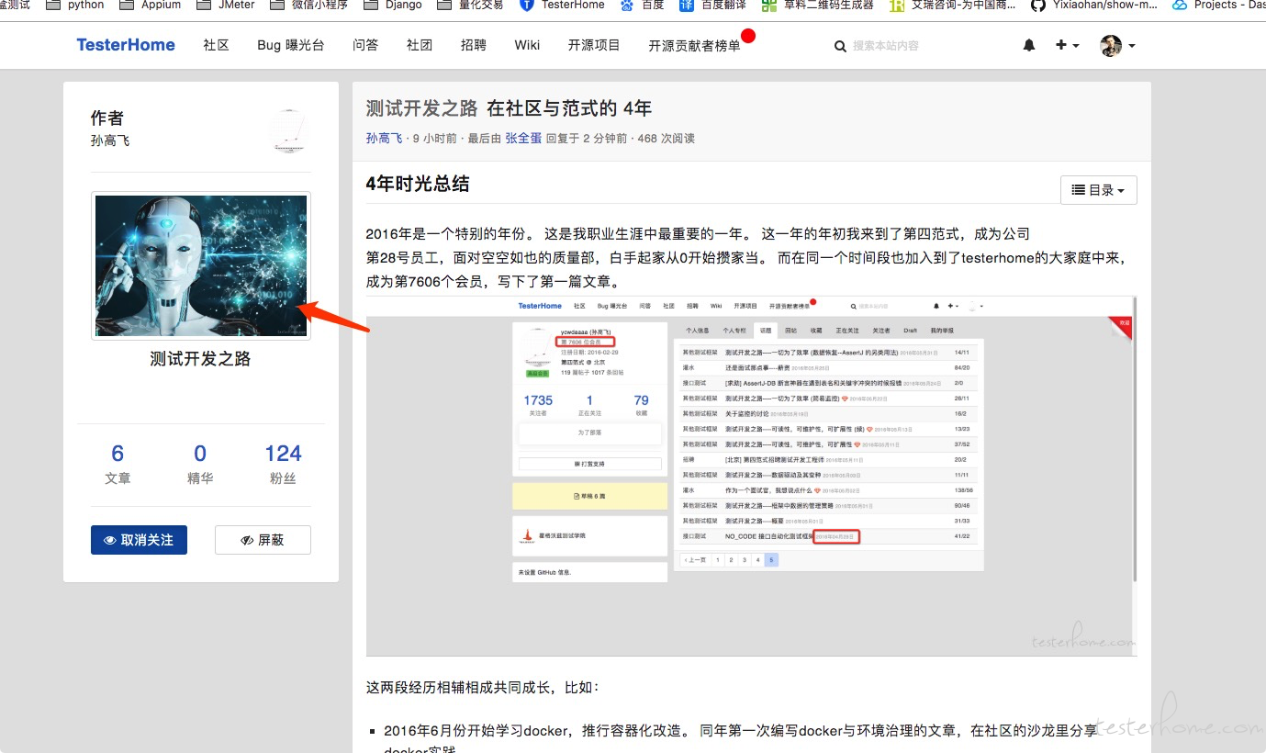Click the 取消关注 unfollow button

[139, 540]
